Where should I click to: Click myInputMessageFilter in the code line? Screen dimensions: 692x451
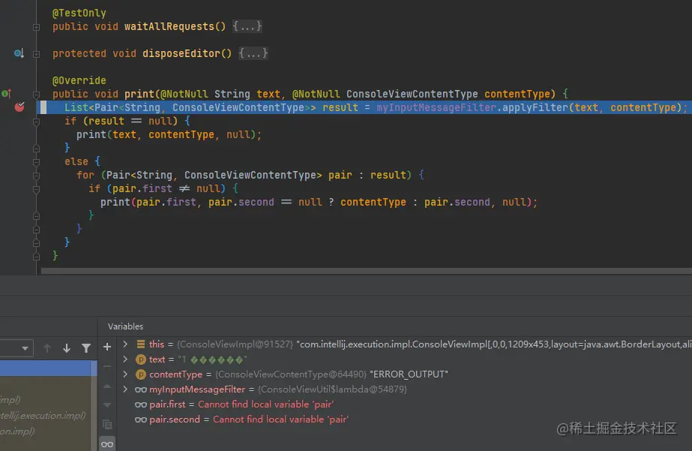(x=436, y=107)
